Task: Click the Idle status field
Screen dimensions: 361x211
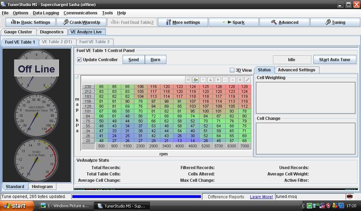Action: coord(292,60)
